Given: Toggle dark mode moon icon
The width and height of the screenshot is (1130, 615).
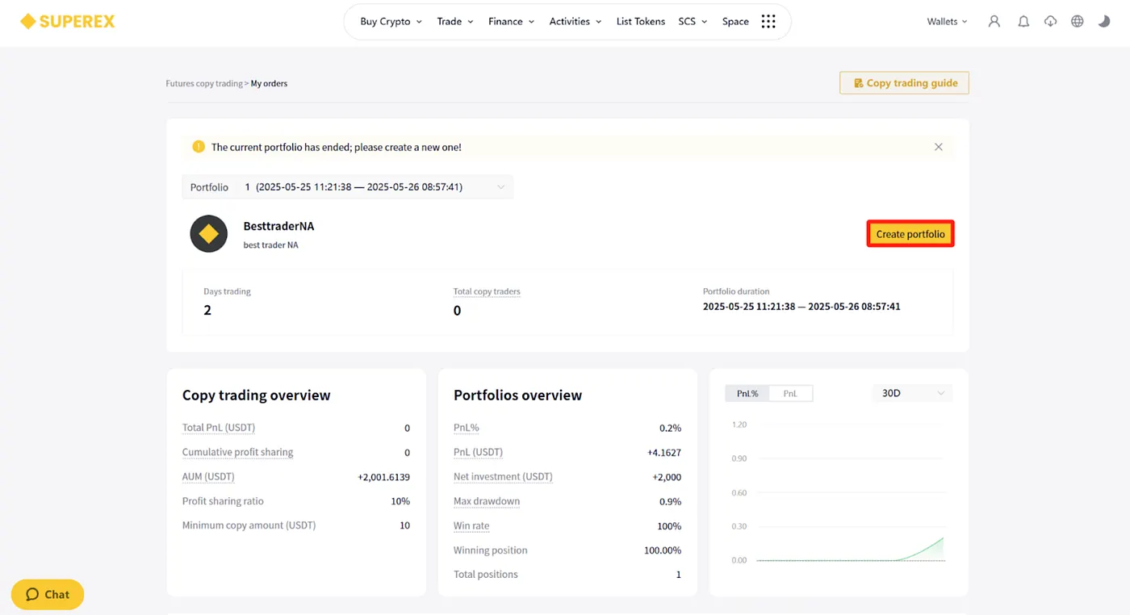Looking at the screenshot, I should [x=1104, y=22].
